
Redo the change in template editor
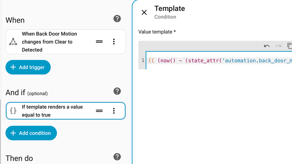[x=279, y=46]
